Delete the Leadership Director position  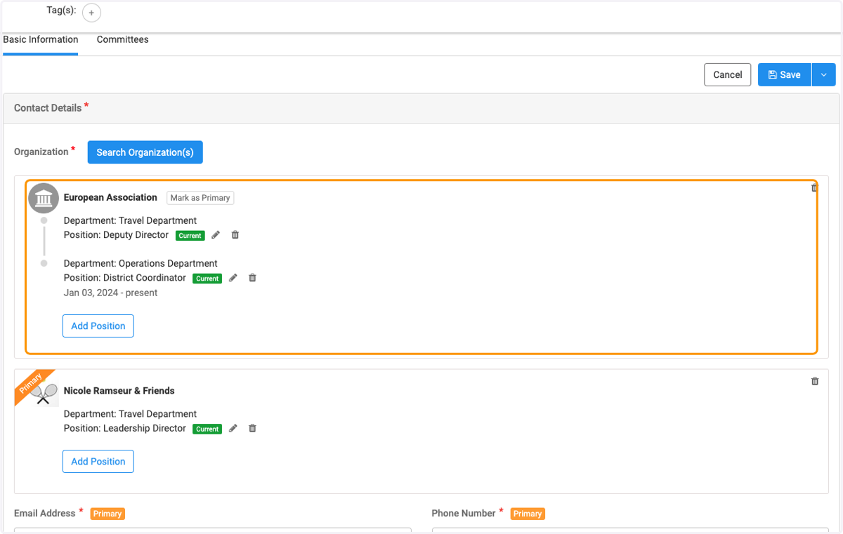point(253,428)
